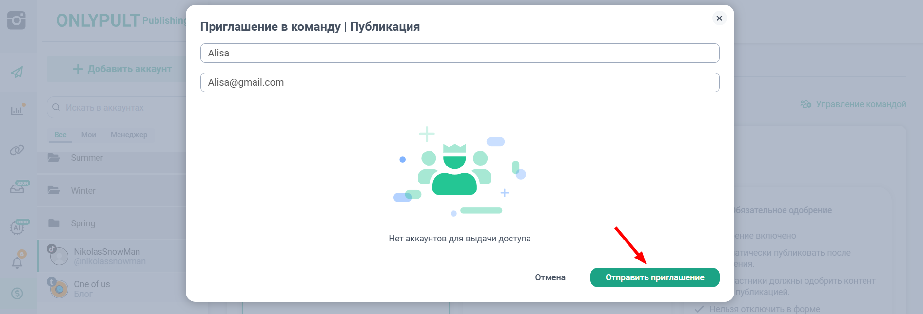Open the analytics bar chart icon

tap(17, 111)
